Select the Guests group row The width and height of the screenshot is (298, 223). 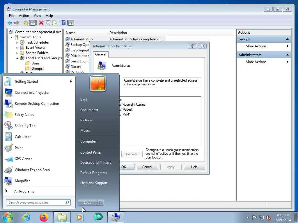[x=75, y=67]
